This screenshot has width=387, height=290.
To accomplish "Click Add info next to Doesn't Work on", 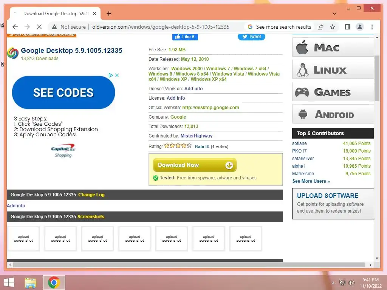I will tap(193, 89).
